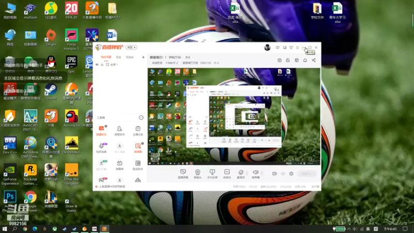Select the orange interactive danmu tool icon
This screenshot has width=414, height=233.
pos(138,148)
